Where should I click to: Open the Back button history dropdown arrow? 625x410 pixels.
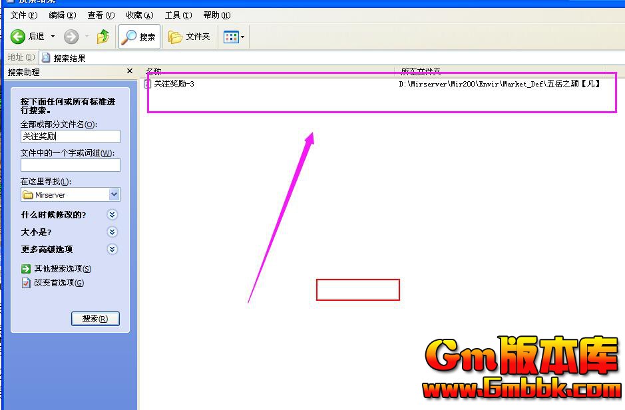(53, 37)
